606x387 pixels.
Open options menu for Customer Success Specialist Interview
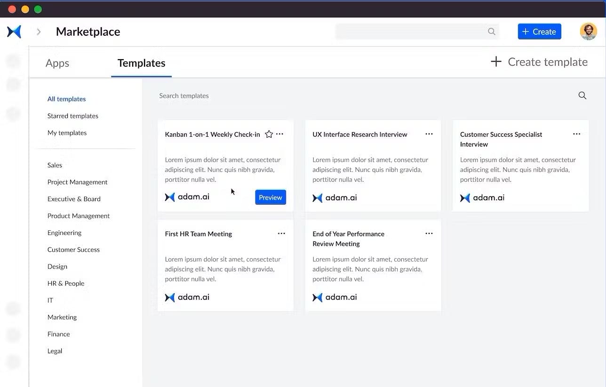click(x=576, y=134)
